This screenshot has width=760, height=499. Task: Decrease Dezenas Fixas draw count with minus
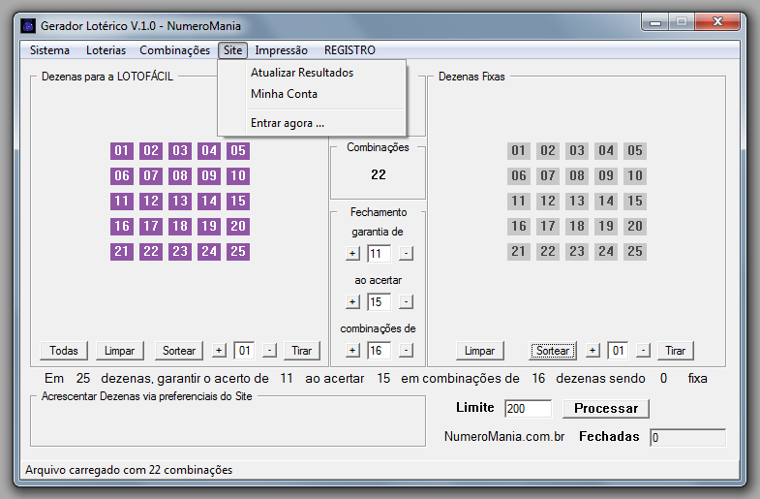[643, 350]
